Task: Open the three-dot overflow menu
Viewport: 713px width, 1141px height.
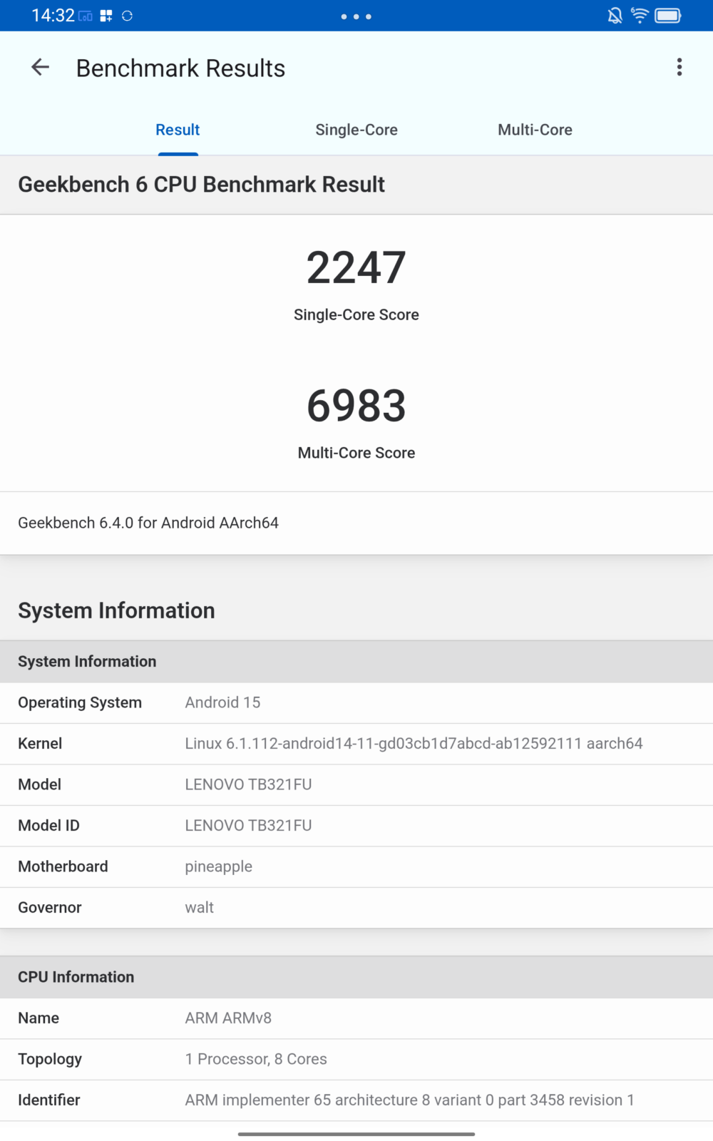Action: point(679,67)
